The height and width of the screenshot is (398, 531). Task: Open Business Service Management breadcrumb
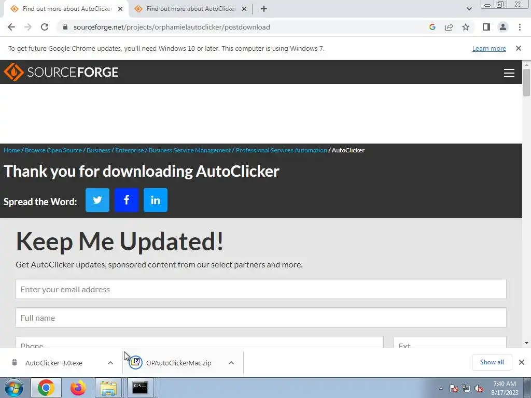pyautogui.click(x=190, y=150)
